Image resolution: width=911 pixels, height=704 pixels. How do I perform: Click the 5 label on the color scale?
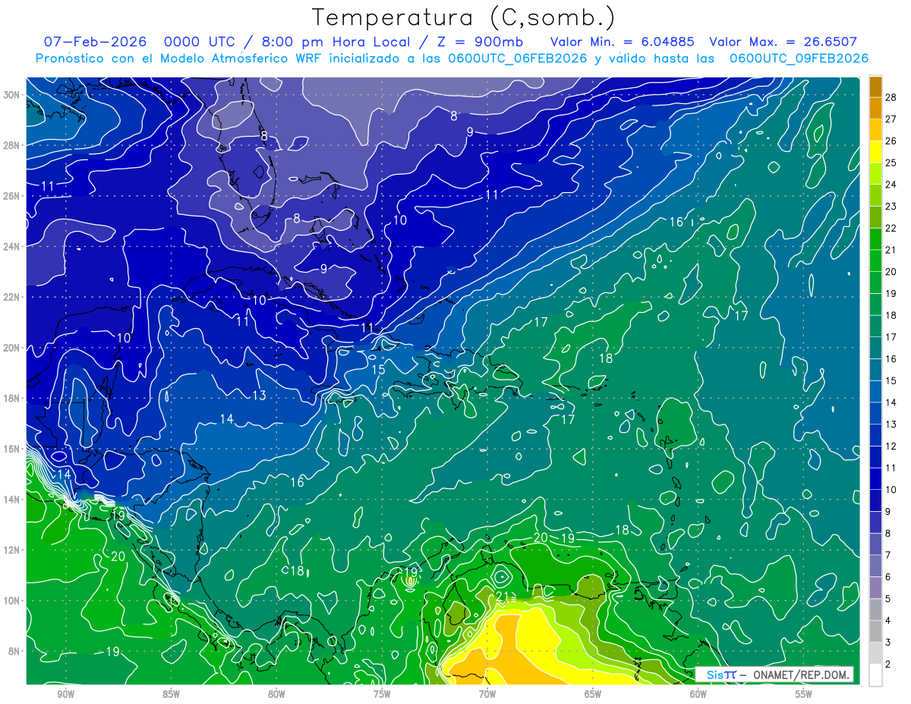click(x=888, y=598)
